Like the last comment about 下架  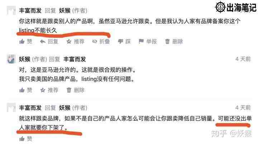coord(26,139)
